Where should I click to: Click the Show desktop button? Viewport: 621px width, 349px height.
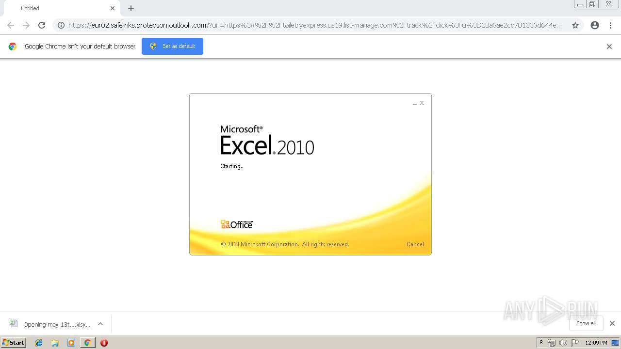point(616,343)
